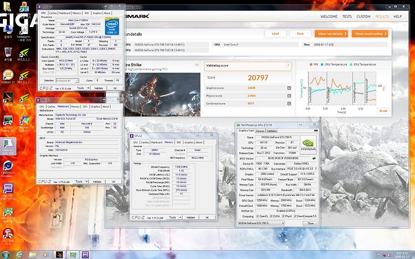The image size is (415, 259).
Task: Launch Internet Explorer from the taskbar
Action: (x=20, y=255)
